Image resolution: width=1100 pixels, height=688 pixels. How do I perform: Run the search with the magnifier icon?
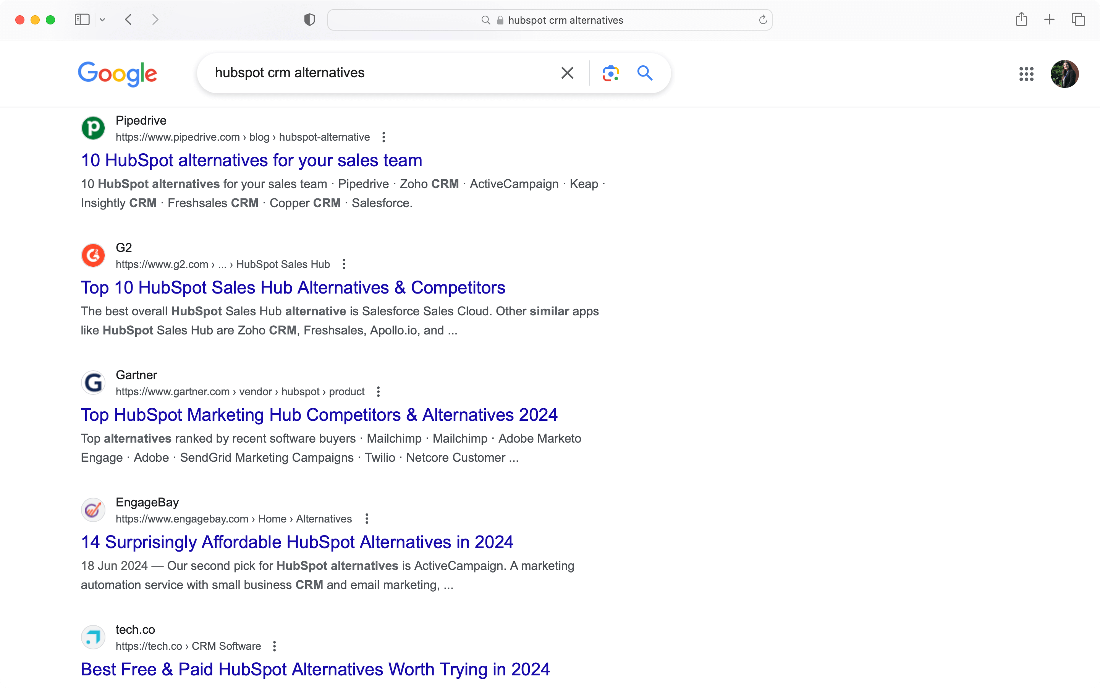(x=645, y=73)
